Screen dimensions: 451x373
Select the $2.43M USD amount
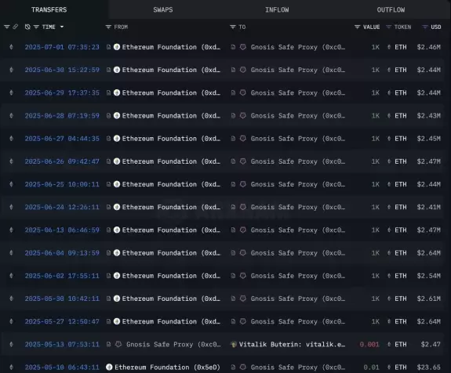point(428,115)
